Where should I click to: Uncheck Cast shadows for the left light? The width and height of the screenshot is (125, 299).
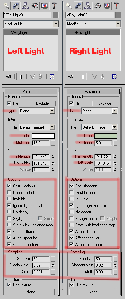[9, 186]
